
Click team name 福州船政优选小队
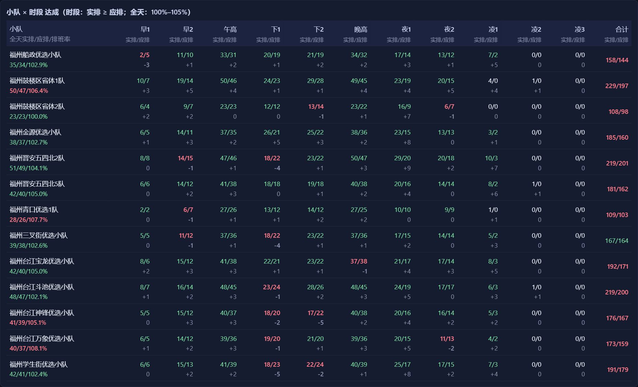(x=35, y=55)
